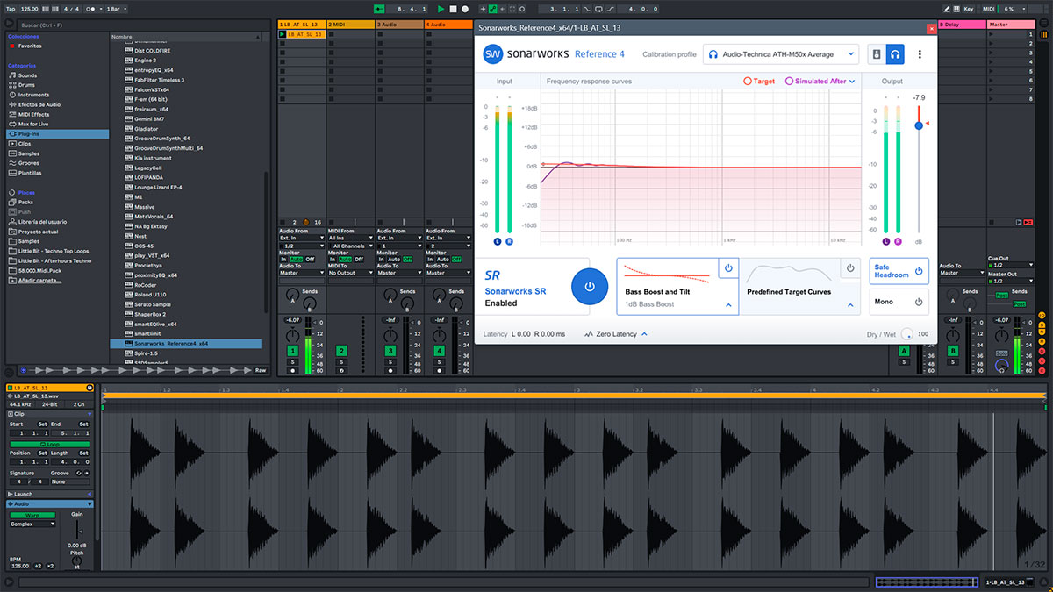Toggle the Safe Headroom button
This screenshot has height=592, width=1053.
click(x=899, y=271)
